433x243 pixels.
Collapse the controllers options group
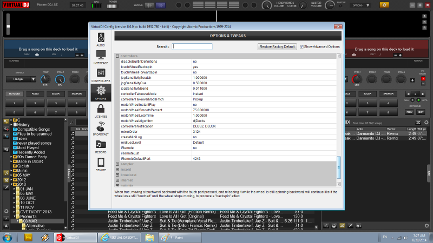[x=117, y=56]
